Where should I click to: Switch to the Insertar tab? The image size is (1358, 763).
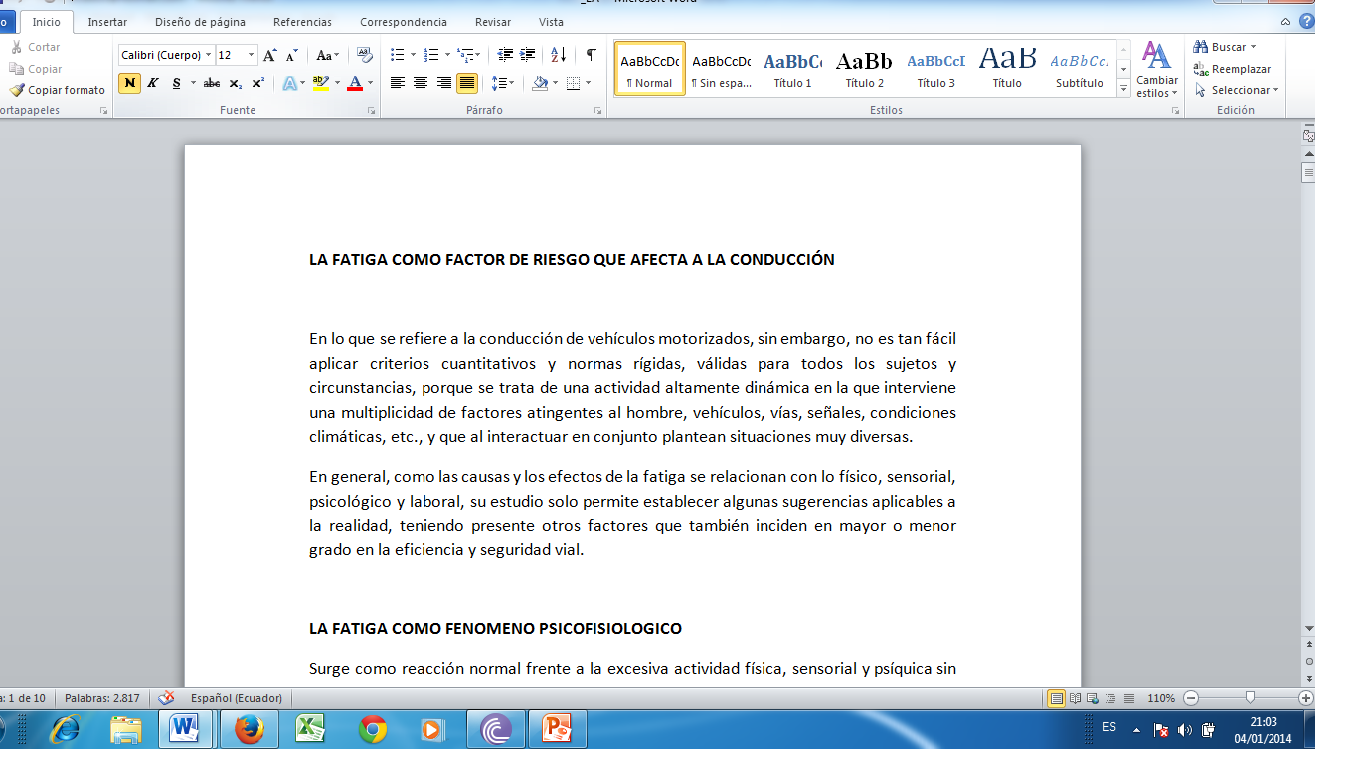[x=107, y=22]
